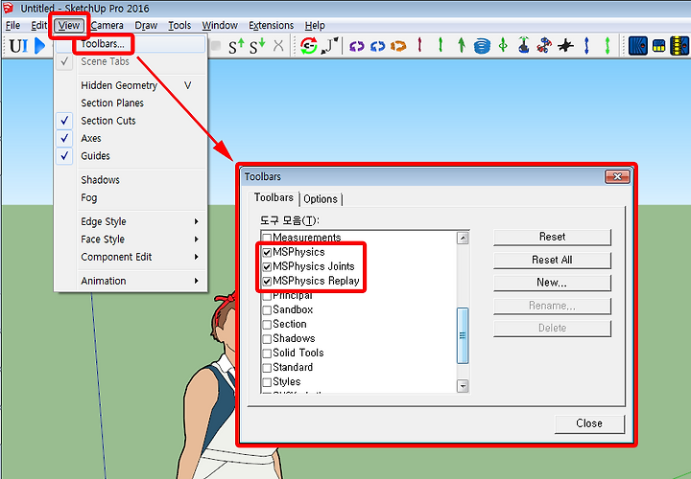Viewport: 691px width, 479px height.
Task: Uncheck the MSPhysics Replay checkbox
Action: click(267, 282)
